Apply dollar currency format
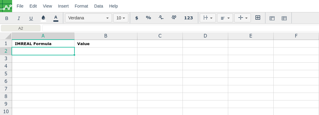This screenshot has width=319, height=115. tap(137, 18)
